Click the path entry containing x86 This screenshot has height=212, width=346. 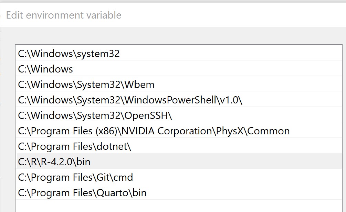point(154,131)
